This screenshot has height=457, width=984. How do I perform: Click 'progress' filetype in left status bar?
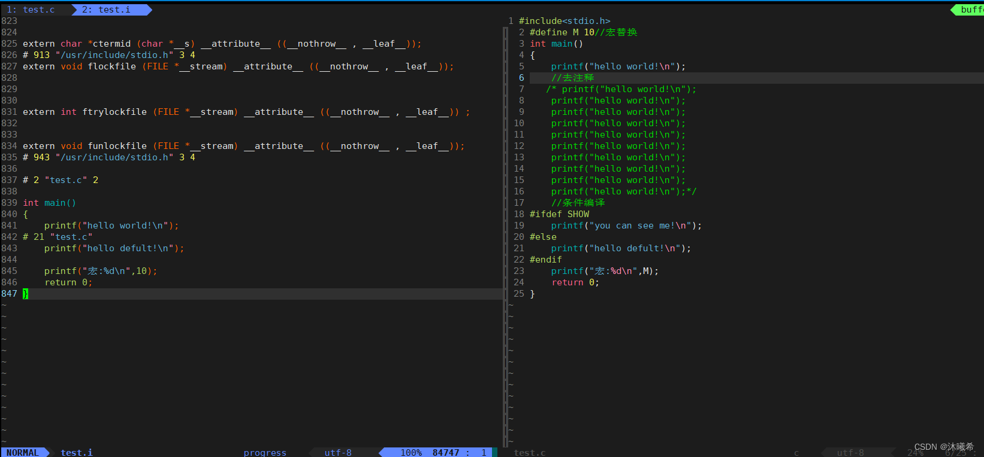pyautogui.click(x=265, y=452)
